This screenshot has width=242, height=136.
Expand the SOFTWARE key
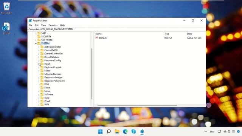tap(36, 40)
